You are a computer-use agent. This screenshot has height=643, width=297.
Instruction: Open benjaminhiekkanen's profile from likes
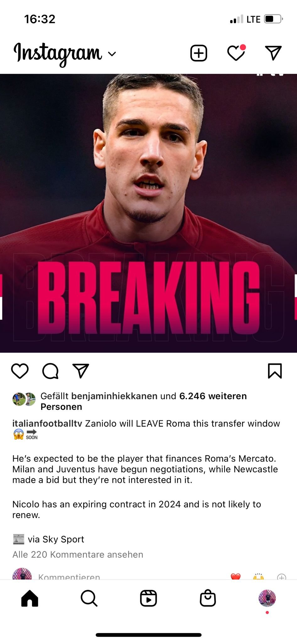[114, 396]
